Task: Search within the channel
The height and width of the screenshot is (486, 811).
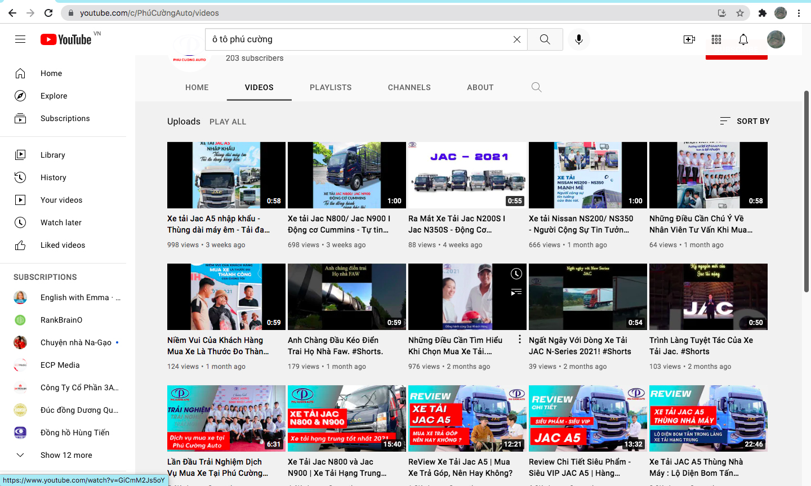Action: (536, 87)
